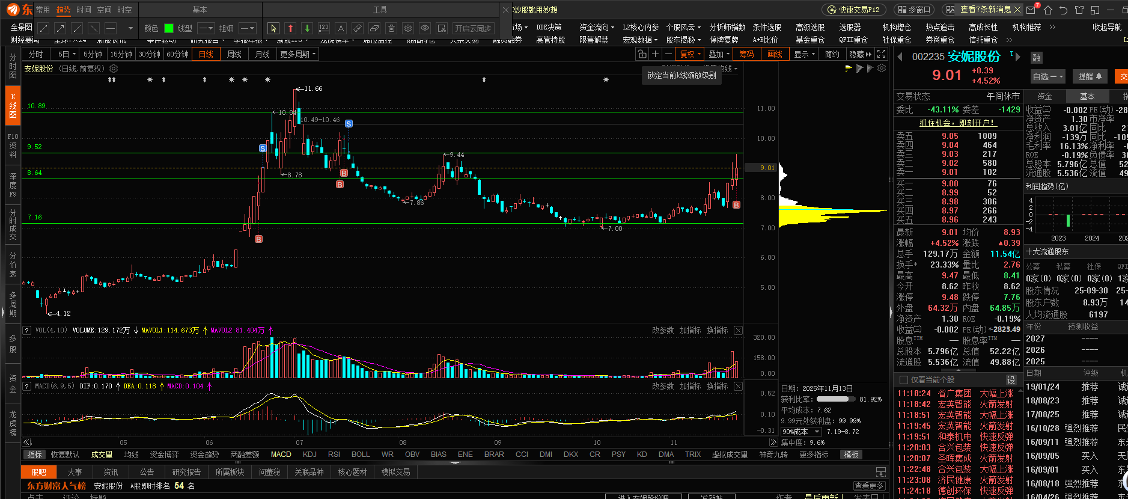
Task: Open the 自选 watchlist dropdown
Action: click(x=1047, y=76)
